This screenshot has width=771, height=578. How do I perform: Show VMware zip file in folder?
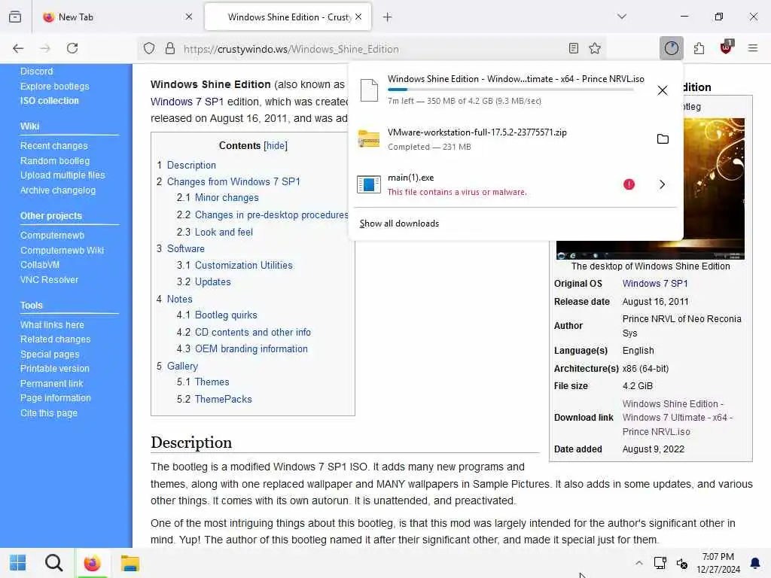click(x=663, y=138)
